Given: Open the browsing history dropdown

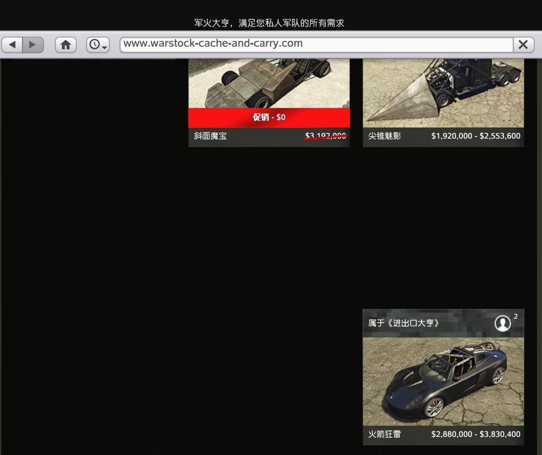Looking at the screenshot, I should [98, 44].
